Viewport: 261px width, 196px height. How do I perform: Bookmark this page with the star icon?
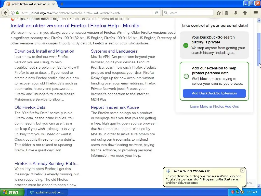coord(218,13)
